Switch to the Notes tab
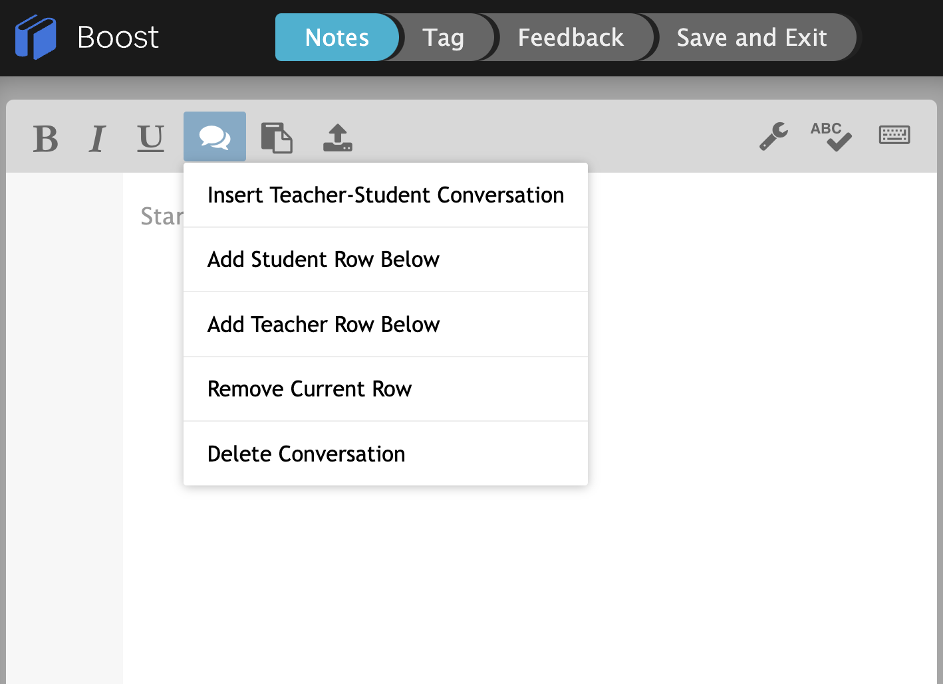This screenshot has height=684, width=943. coord(337,37)
